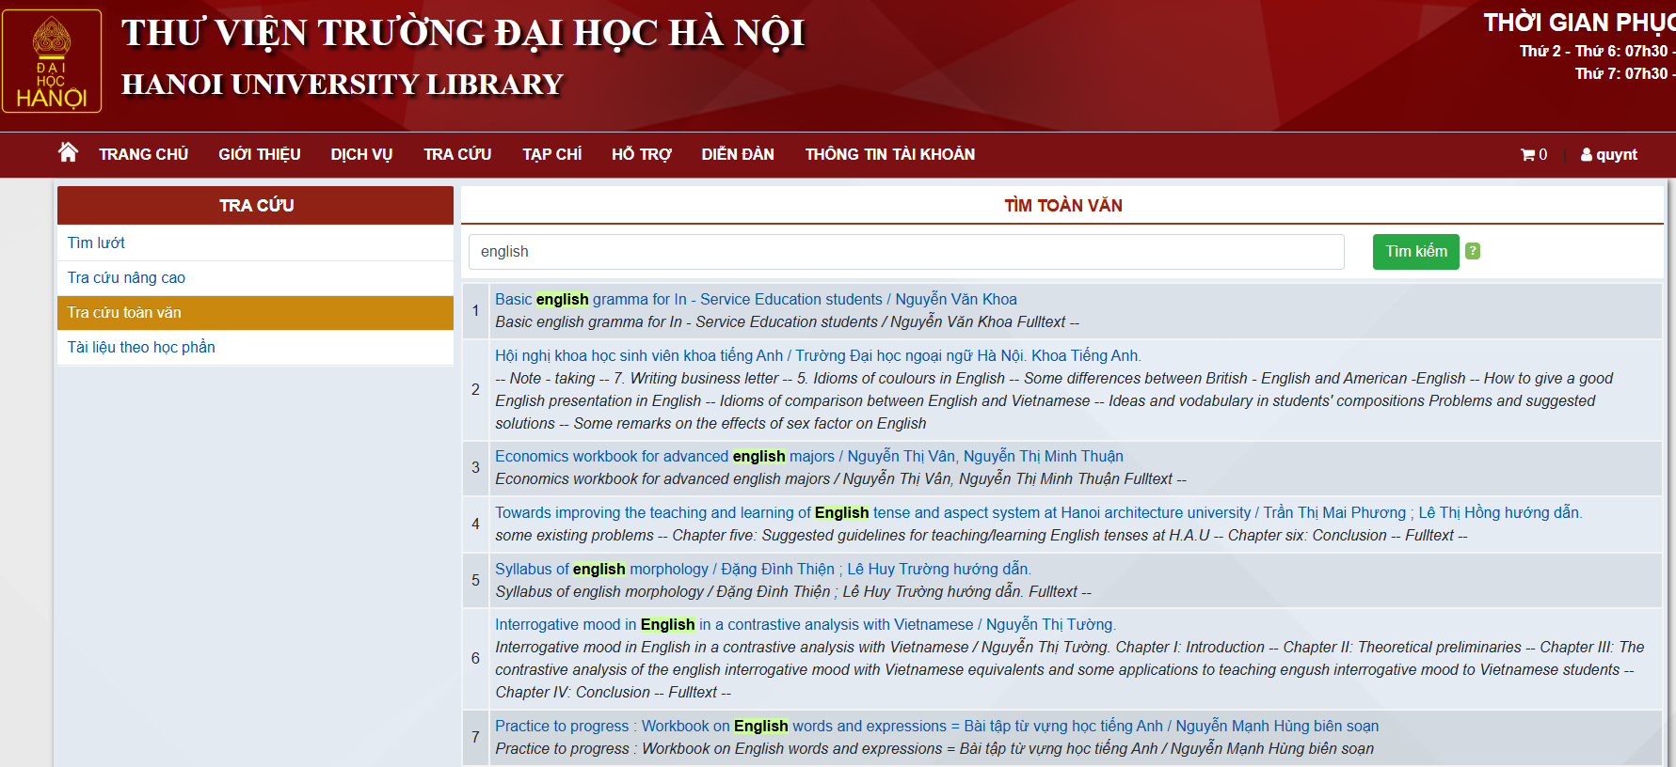Open the TRA CỨU menu
Screen dimensions: 1676x767
click(x=457, y=154)
